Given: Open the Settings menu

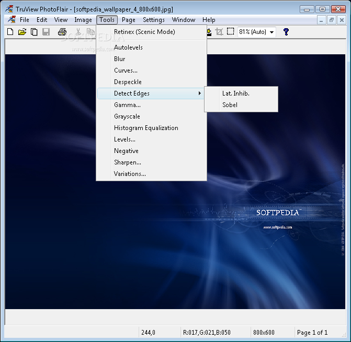Looking at the screenshot, I should click(x=154, y=20).
